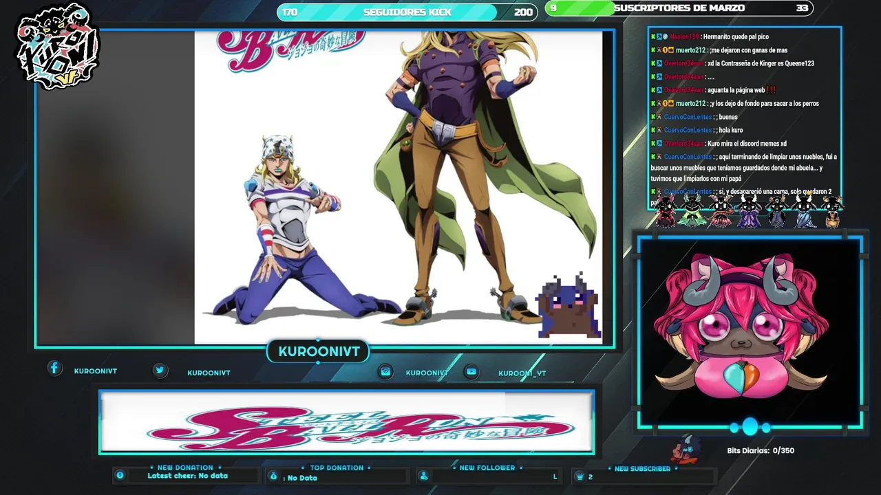Click the subscriber count 9 on goal bar
Viewport: 881px width, 495px height.
click(553, 8)
